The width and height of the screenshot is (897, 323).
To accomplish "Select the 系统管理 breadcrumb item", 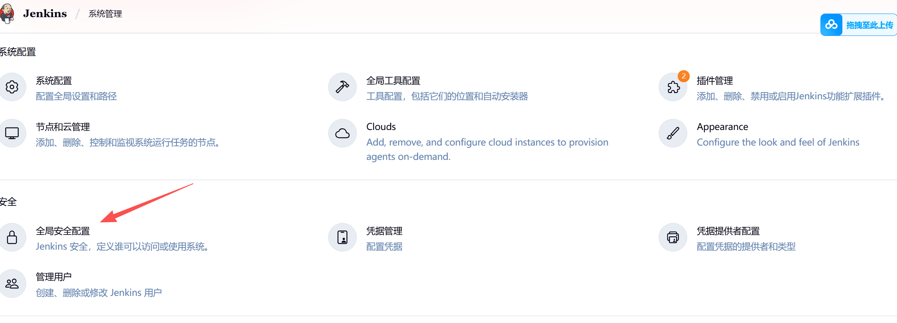I will point(105,14).
